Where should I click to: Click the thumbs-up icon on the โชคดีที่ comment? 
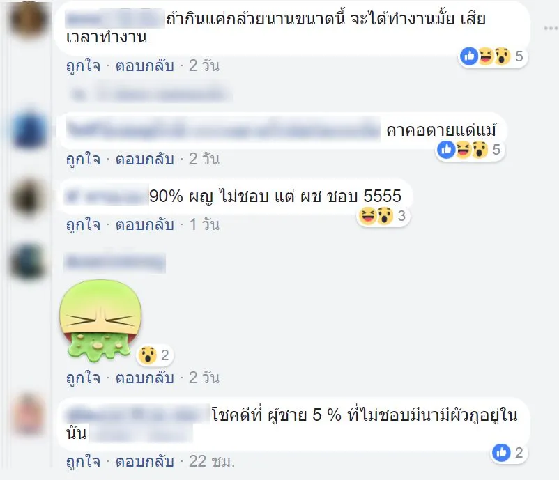[501, 453]
